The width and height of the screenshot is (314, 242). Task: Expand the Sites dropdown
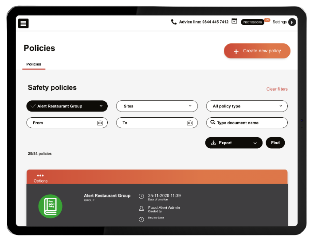pyautogui.click(x=157, y=106)
